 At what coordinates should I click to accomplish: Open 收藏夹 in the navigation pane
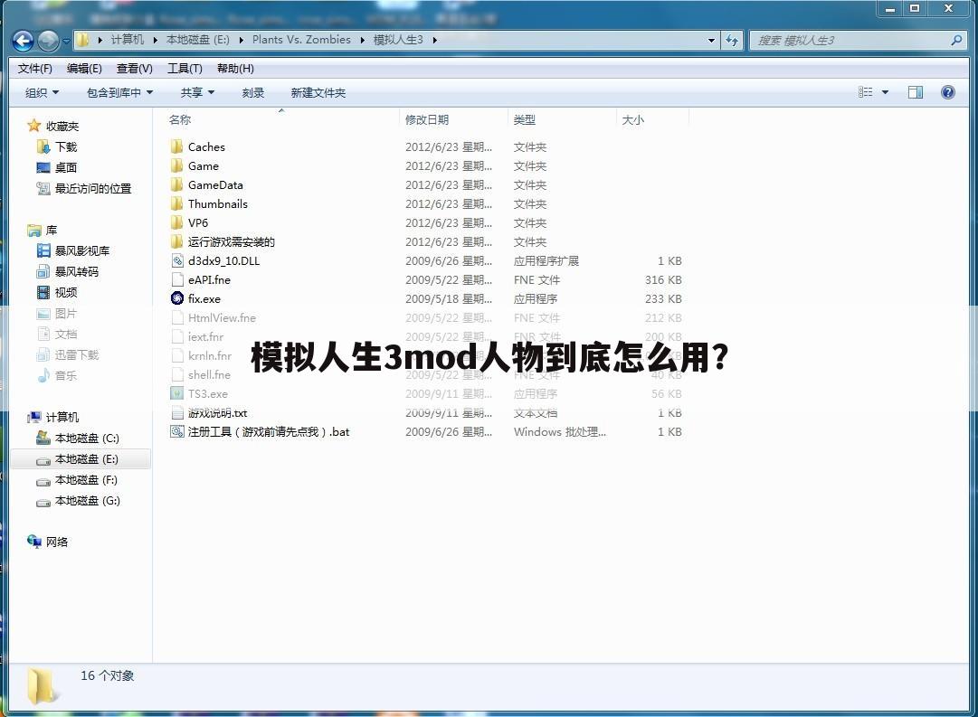pos(62,127)
